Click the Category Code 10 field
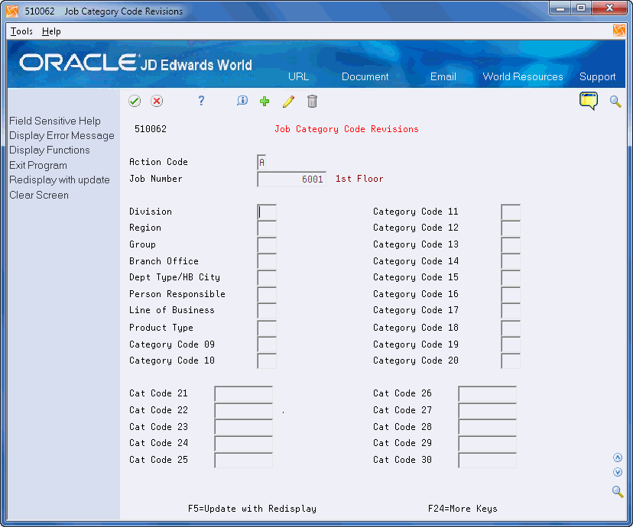The width and height of the screenshot is (633, 527). [x=267, y=360]
